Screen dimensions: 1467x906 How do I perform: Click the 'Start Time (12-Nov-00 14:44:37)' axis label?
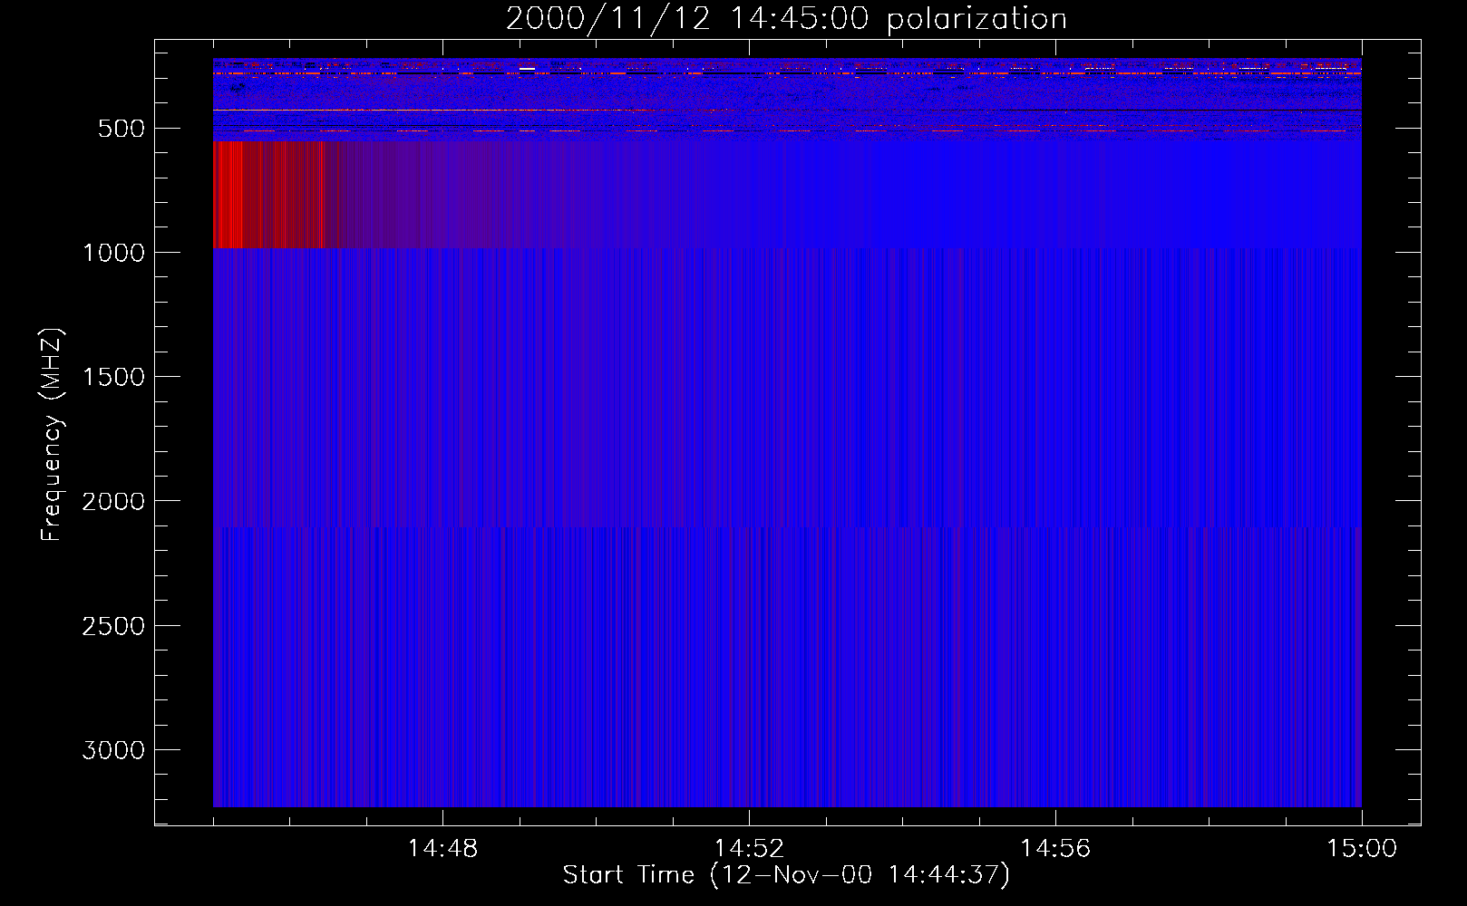(786, 875)
